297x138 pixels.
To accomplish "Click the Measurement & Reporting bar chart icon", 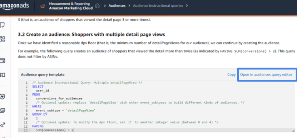I will tap(43, 6).
